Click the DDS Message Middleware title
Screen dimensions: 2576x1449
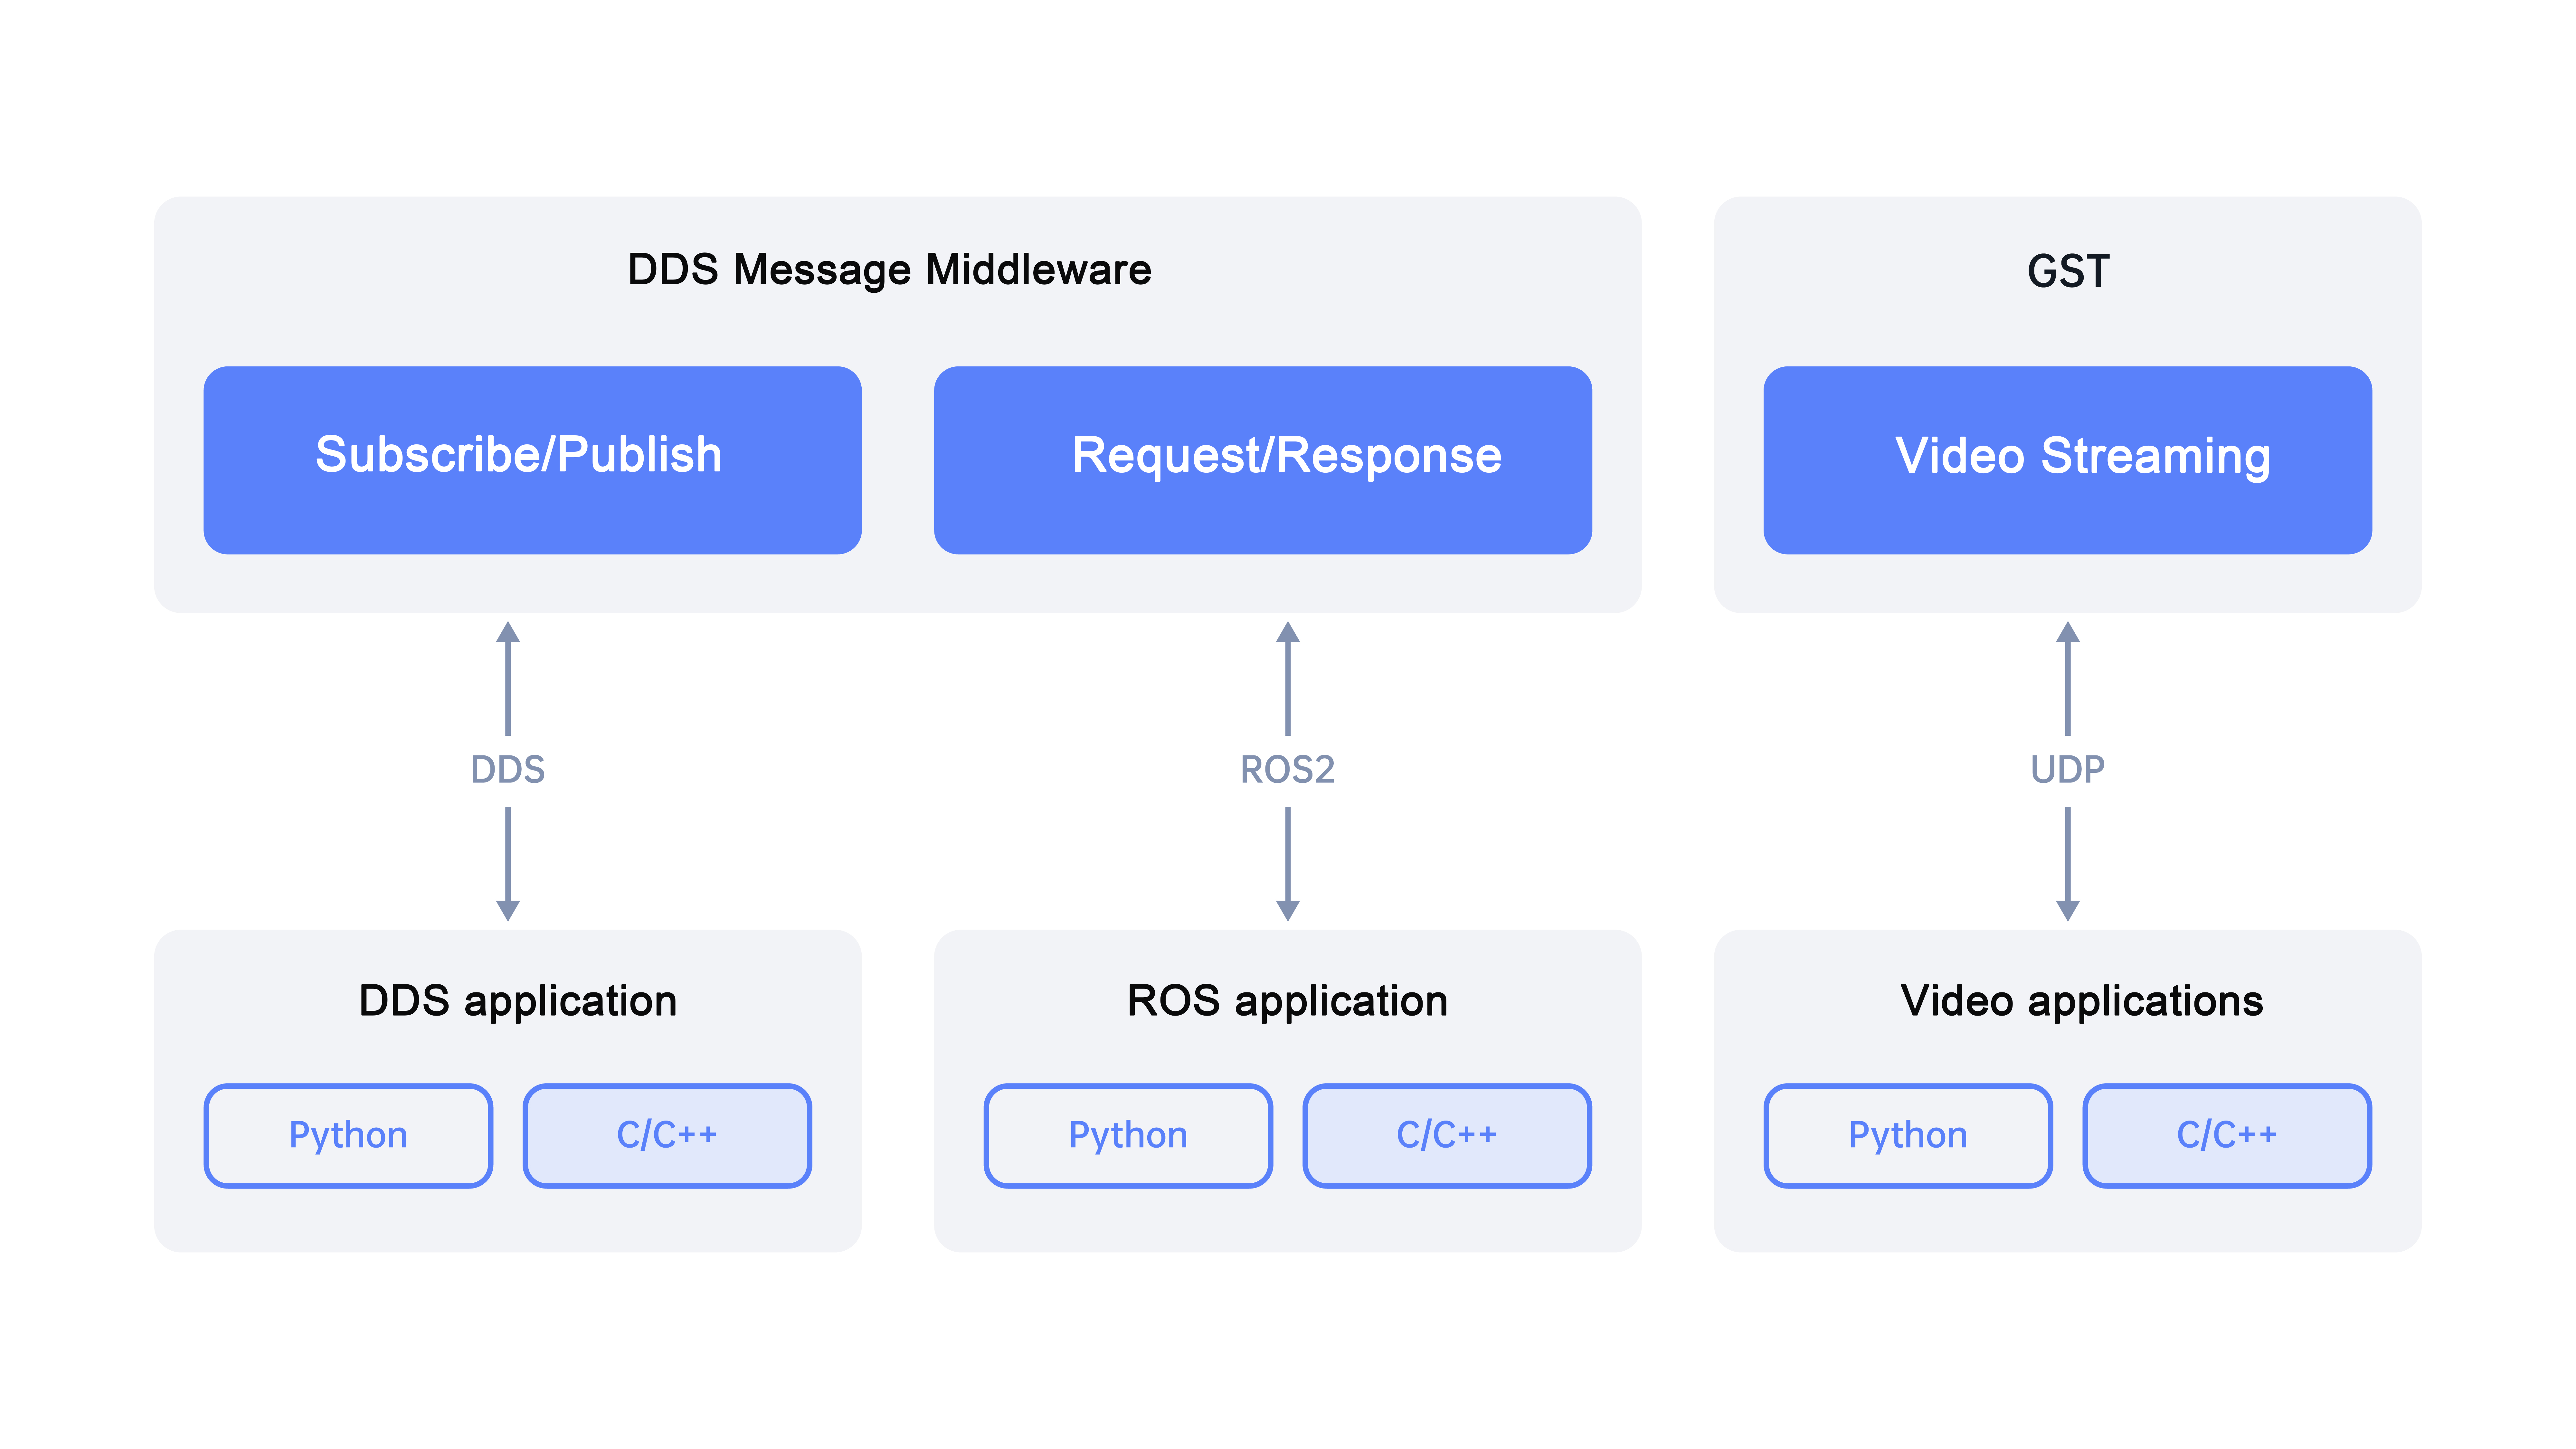(889, 270)
